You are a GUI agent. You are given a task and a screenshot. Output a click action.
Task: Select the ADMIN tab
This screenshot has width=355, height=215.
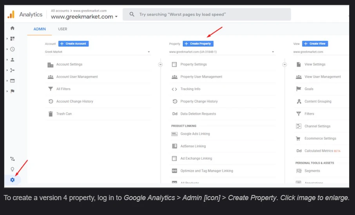(40, 29)
